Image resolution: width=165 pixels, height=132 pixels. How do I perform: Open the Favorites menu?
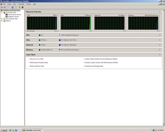[21, 4]
